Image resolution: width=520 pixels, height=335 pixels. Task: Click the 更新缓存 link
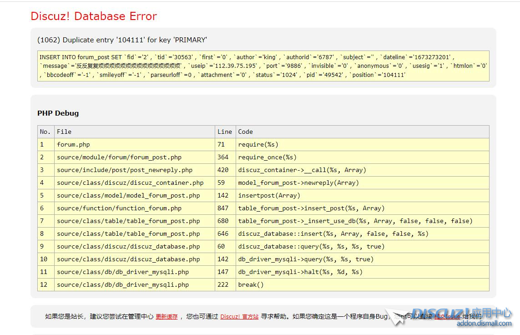167,316
